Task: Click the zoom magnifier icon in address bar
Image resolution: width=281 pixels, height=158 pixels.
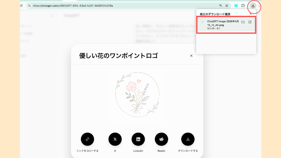Action: pos(221,6)
